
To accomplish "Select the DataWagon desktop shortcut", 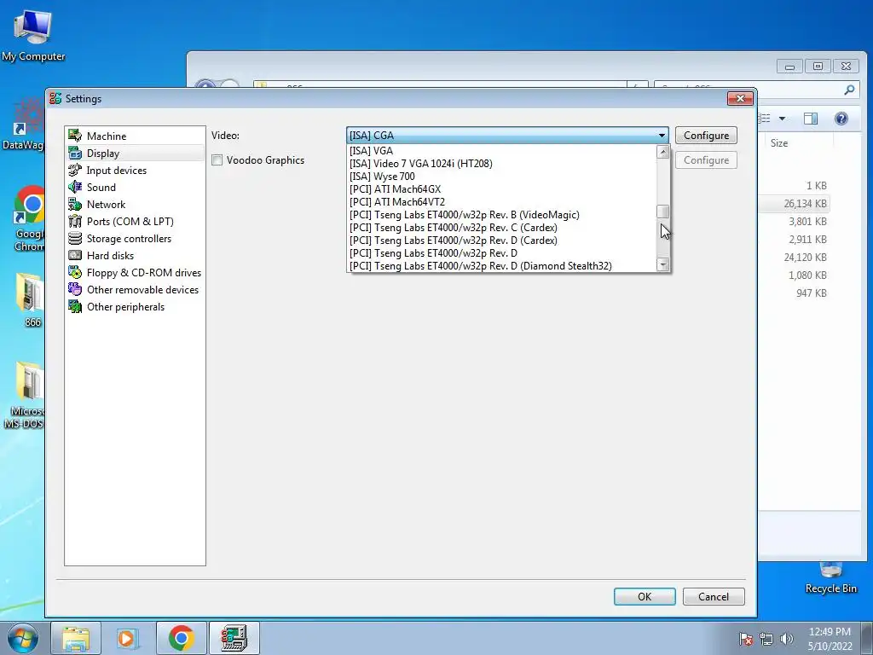I will pyautogui.click(x=22, y=125).
